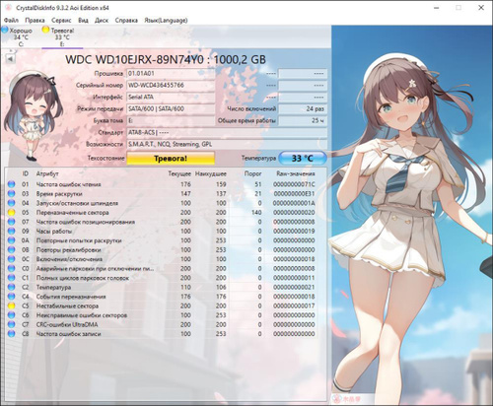Click the 33 °C temperature button

[303, 159]
